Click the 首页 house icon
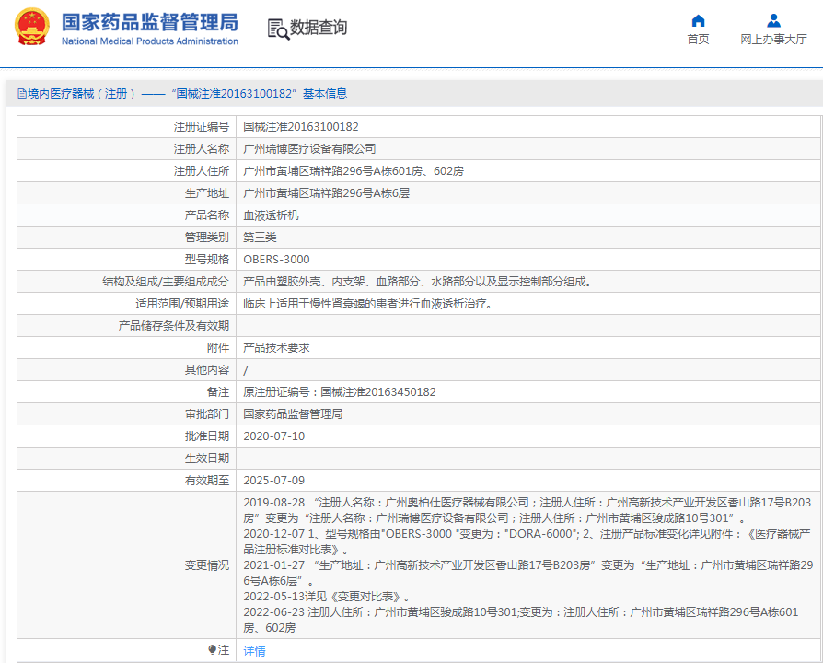This screenshot has height=663, width=823. [x=698, y=20]
